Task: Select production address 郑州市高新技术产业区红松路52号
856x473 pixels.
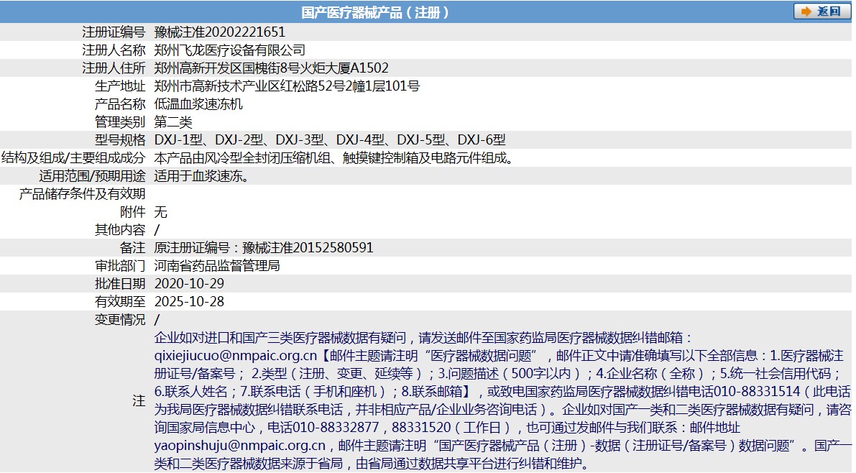Action: coord(250,86)
